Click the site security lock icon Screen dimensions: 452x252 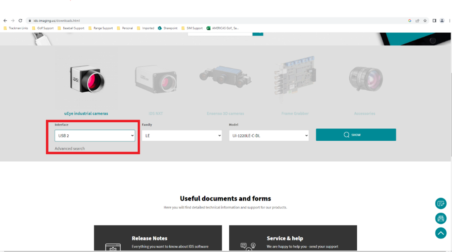click(x=30, y=21)
